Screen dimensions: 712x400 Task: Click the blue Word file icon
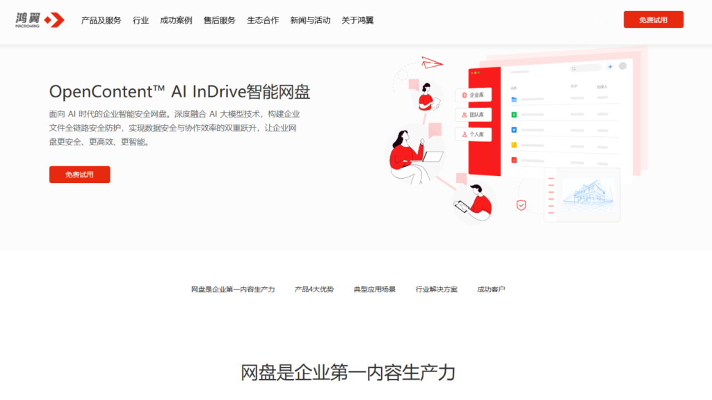coord(514,129)
